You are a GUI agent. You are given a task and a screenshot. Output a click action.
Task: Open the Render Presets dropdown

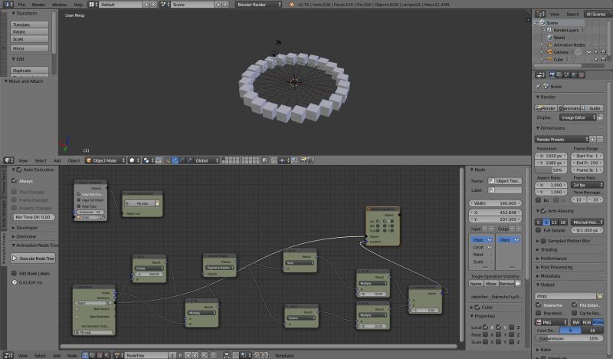[562, 140]
